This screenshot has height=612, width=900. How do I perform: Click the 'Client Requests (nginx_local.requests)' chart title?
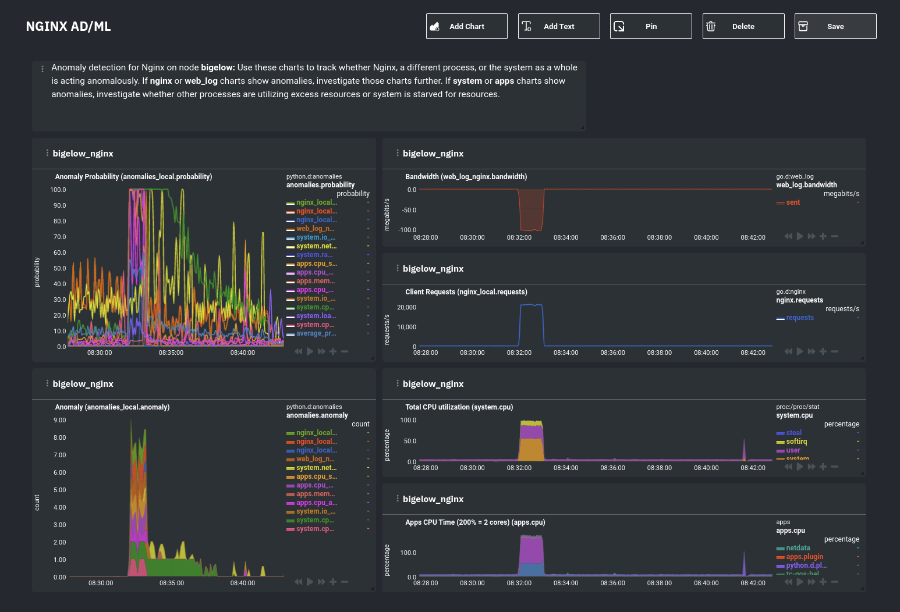tap(466, 292)
